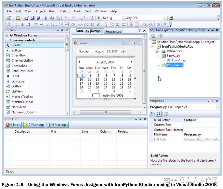Go to previous month in the calendar
Image resolution: width=223 pixels, height=189 pixels.
click(x=79, y=62)
